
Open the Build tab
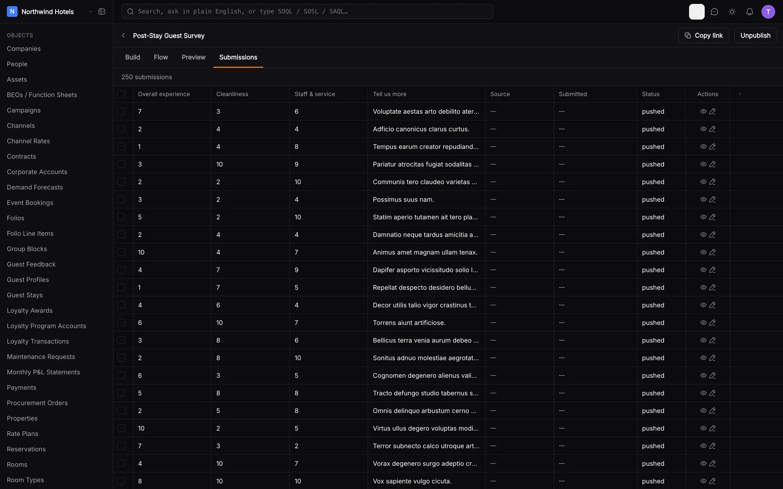(x=133, y=58)
